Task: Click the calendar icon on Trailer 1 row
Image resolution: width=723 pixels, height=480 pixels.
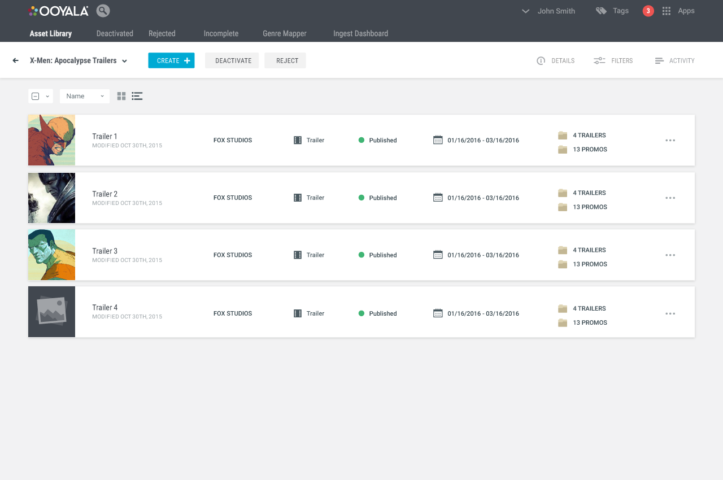Action: (438, 140)
